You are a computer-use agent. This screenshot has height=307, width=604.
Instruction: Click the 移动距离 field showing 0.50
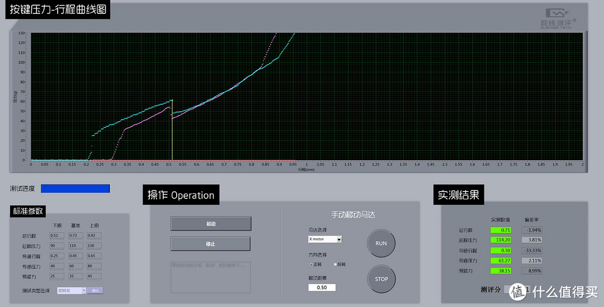(x=322, y=287)
